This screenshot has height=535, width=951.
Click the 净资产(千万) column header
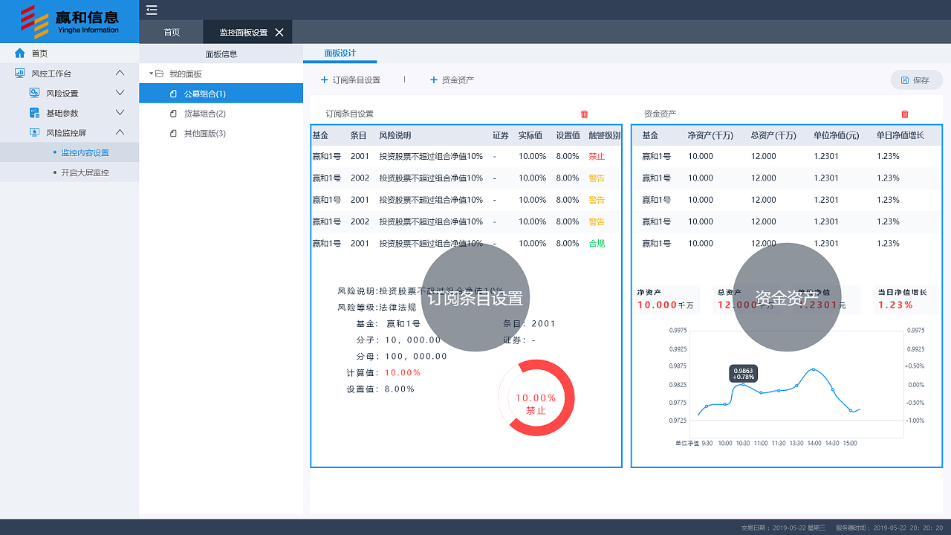pyautogui.click(x=710, y=135)
